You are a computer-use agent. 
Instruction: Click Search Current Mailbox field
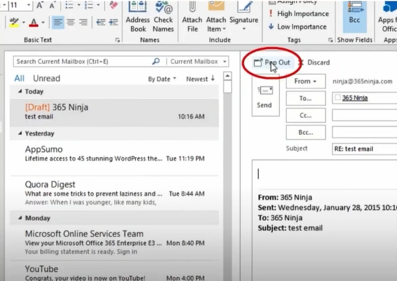82,61
